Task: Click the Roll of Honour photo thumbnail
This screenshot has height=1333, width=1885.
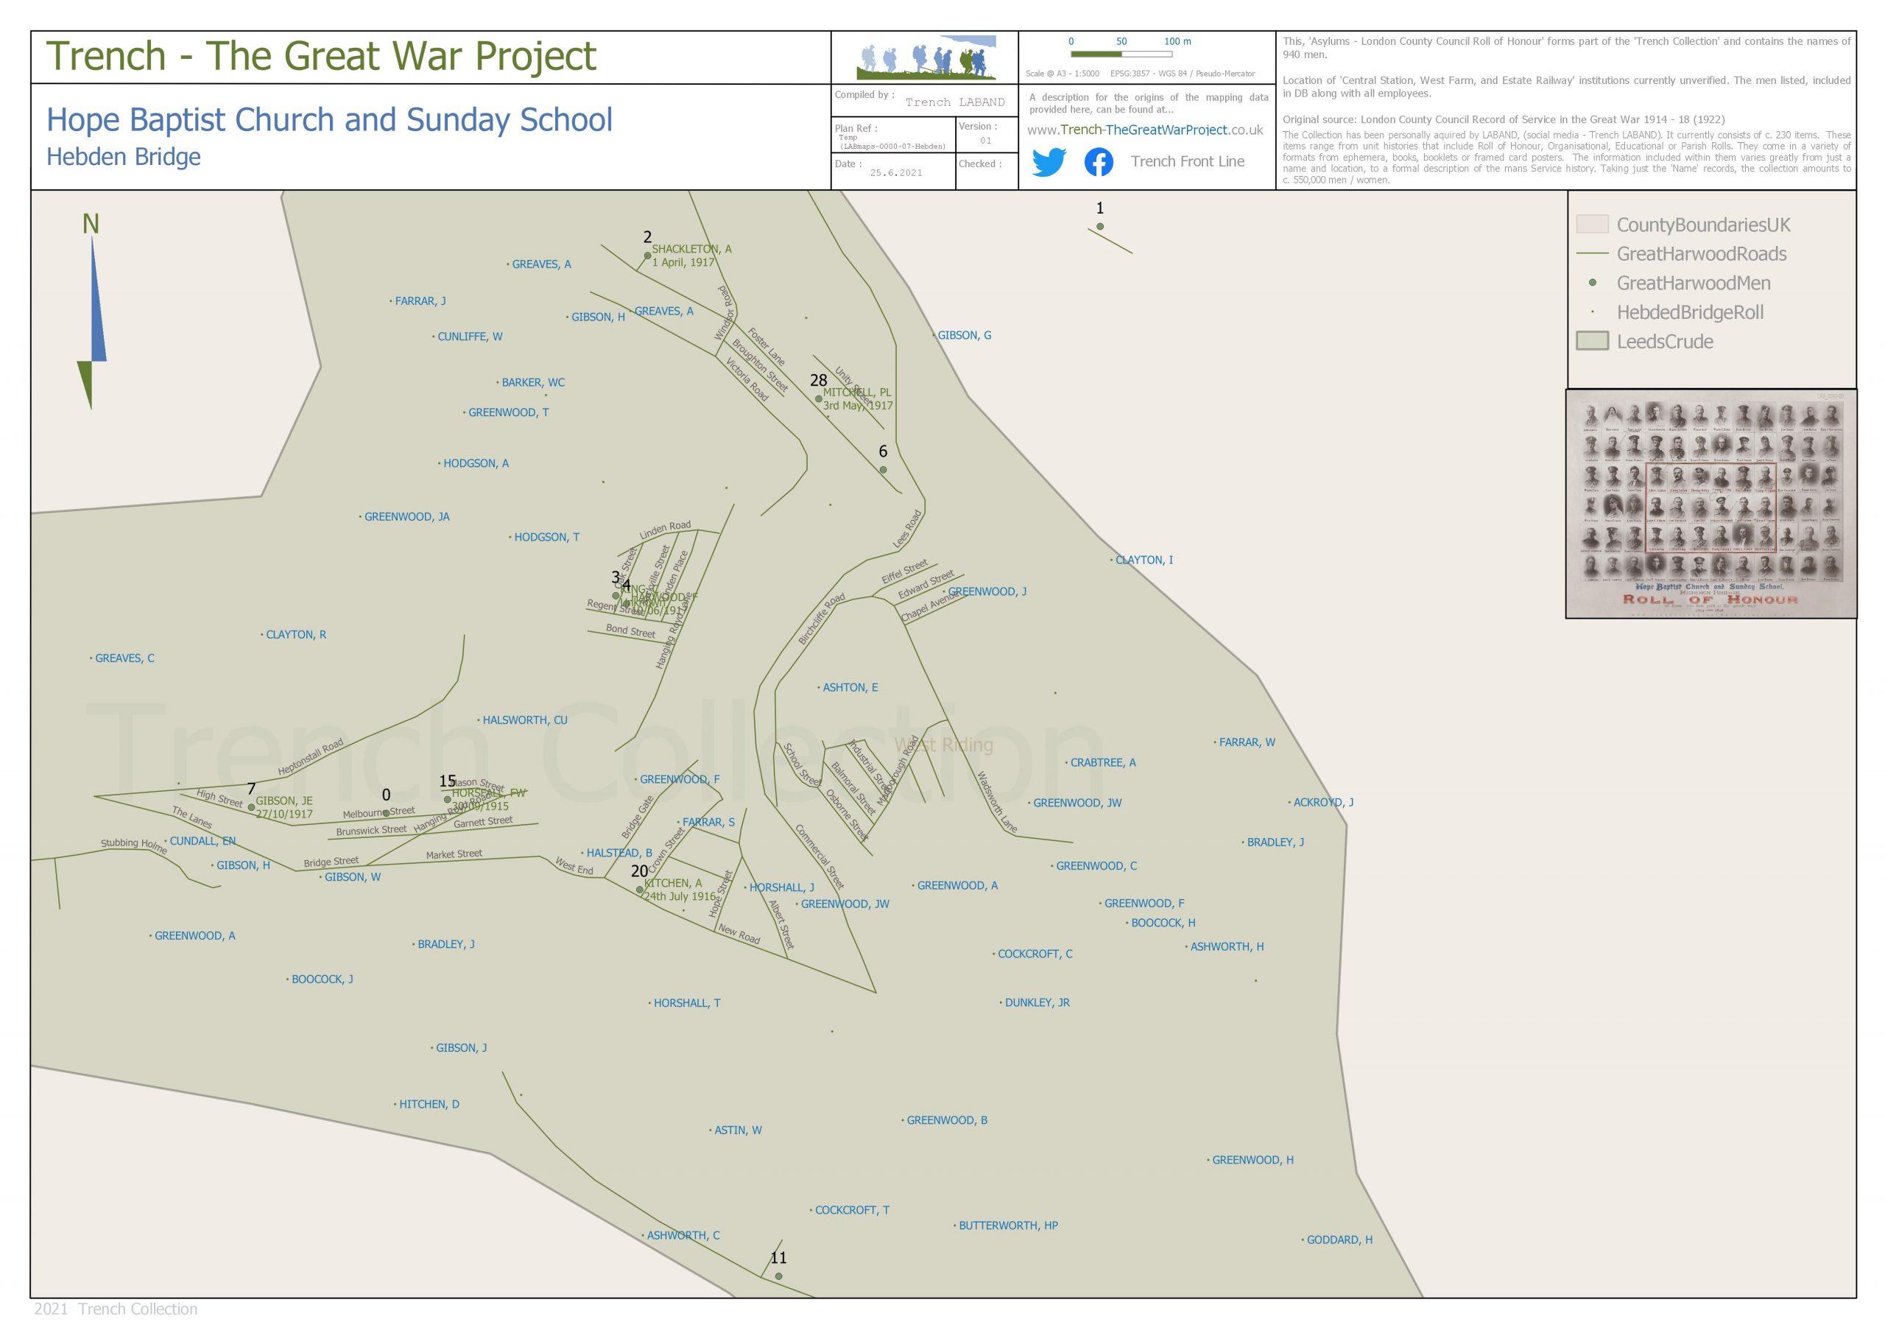Action: pyautogui.click(x=1711, y=504)
